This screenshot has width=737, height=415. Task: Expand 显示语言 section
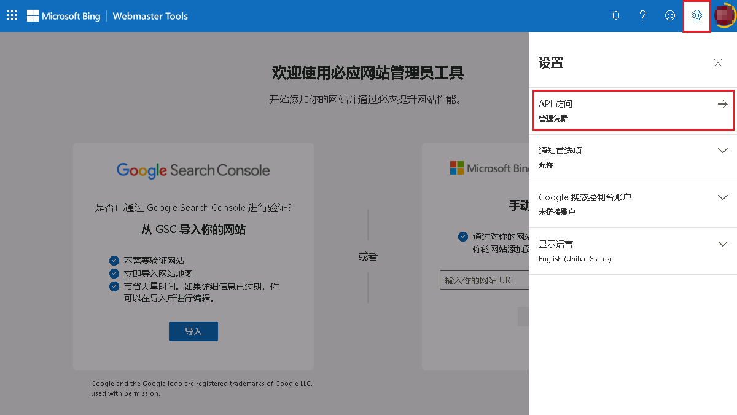pyautogui.click(x=633, y=251)
